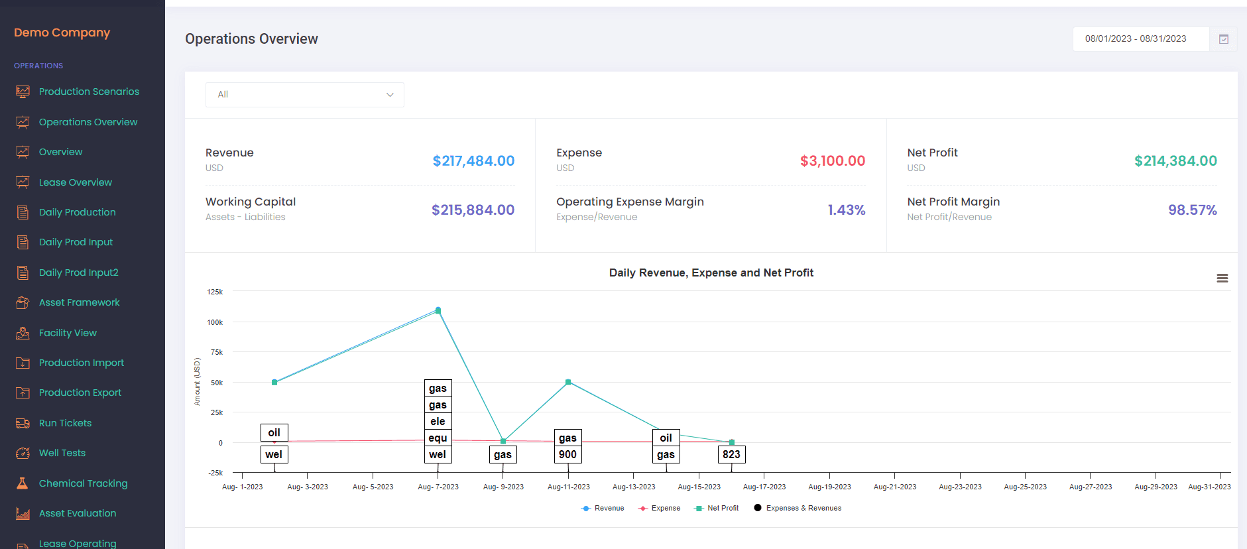This screenshot has height=549, width=1247.
Task: Click the Chemical Tracking flask icon
Action: coord(23,483)
